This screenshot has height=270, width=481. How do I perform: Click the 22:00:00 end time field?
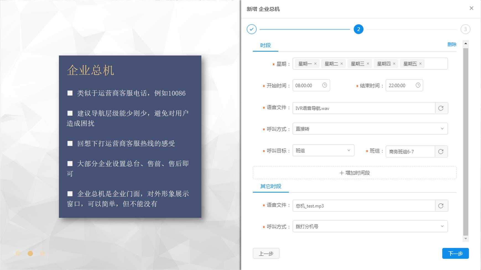coord(404,85)
